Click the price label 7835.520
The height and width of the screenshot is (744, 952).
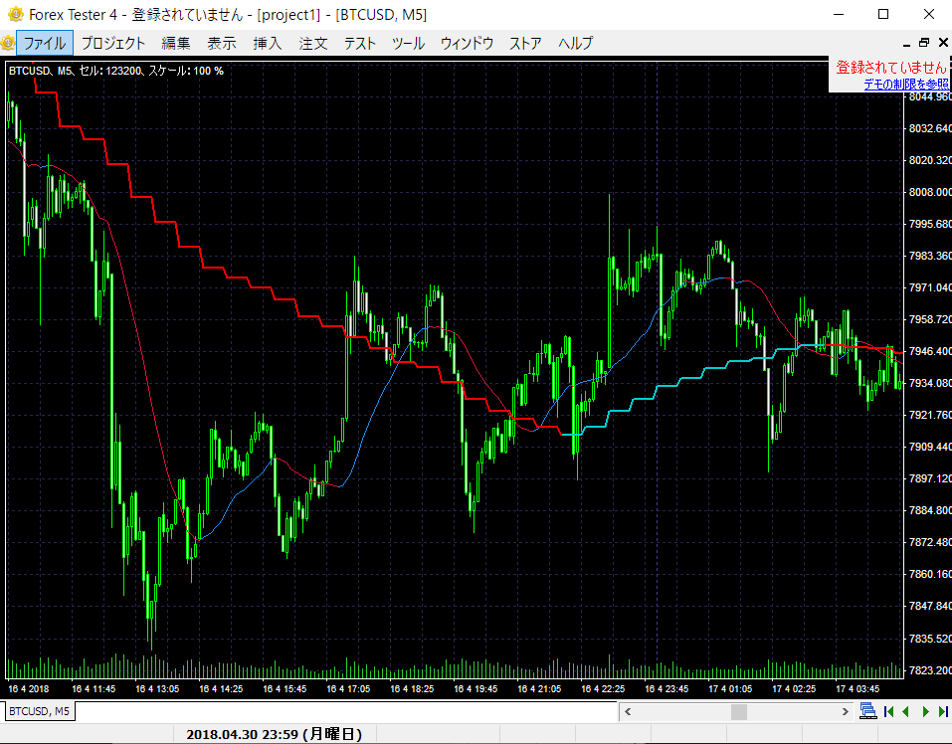[929, 639]
